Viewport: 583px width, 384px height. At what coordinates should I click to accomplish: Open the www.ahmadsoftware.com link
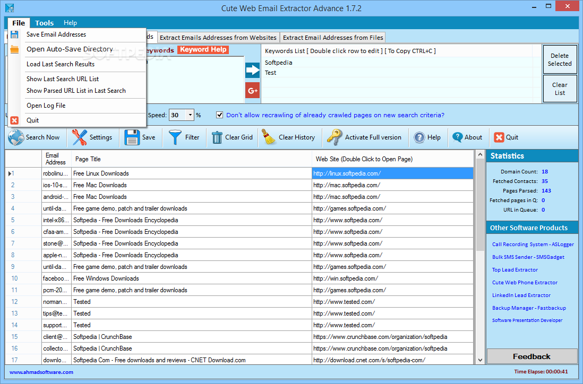tap(41, 372)
